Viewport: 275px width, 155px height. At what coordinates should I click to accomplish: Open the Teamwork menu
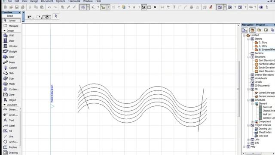click(x=74, y=1)
